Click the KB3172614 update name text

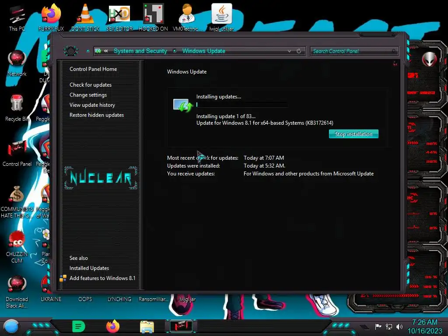point(265,123)
